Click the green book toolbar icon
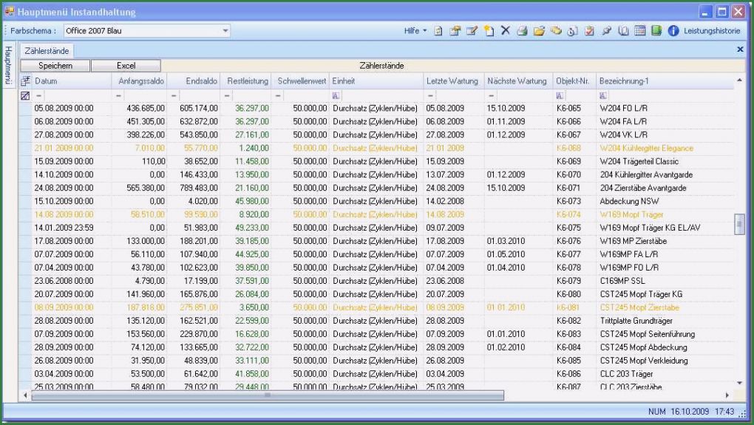Screen dimensions: 754x425 pyautogui.click(x=656, y=31)
